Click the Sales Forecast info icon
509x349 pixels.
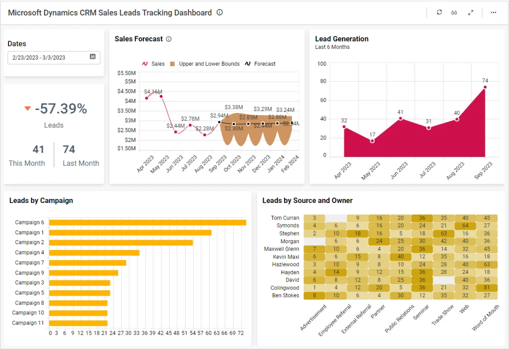pyautogui.click(x=169, y=39)
